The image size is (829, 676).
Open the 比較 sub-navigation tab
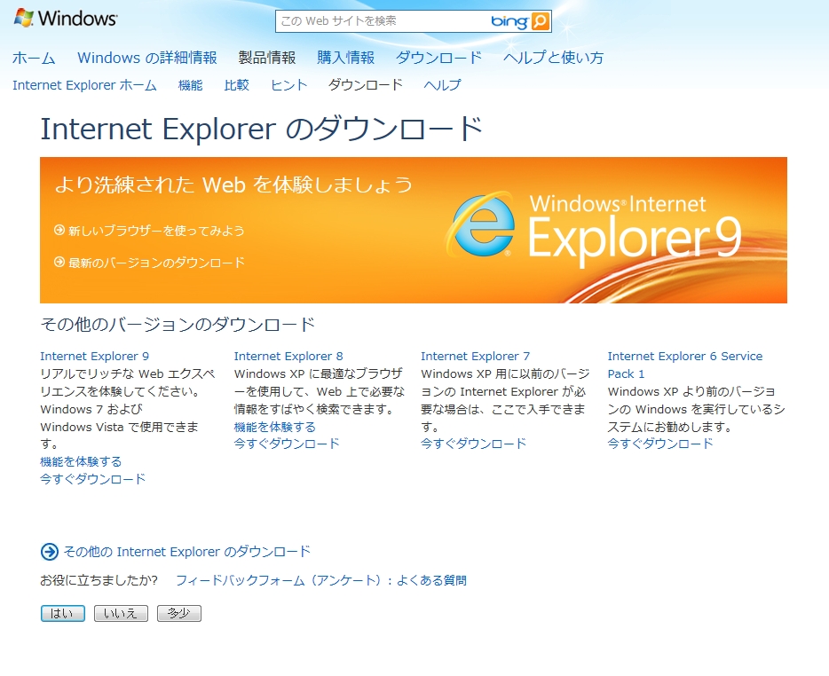tap(236, 85)
